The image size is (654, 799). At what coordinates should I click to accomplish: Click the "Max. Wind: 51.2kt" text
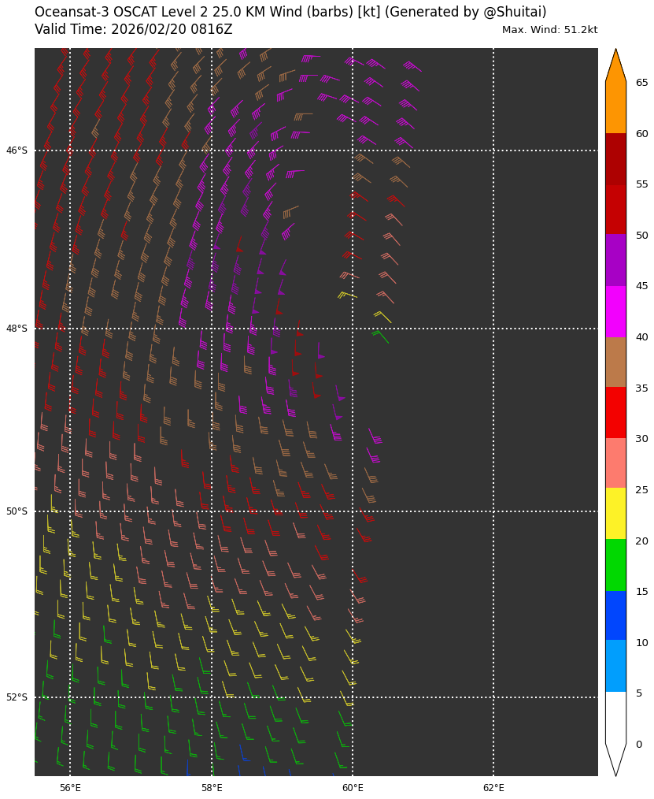(x=549, y=30)
